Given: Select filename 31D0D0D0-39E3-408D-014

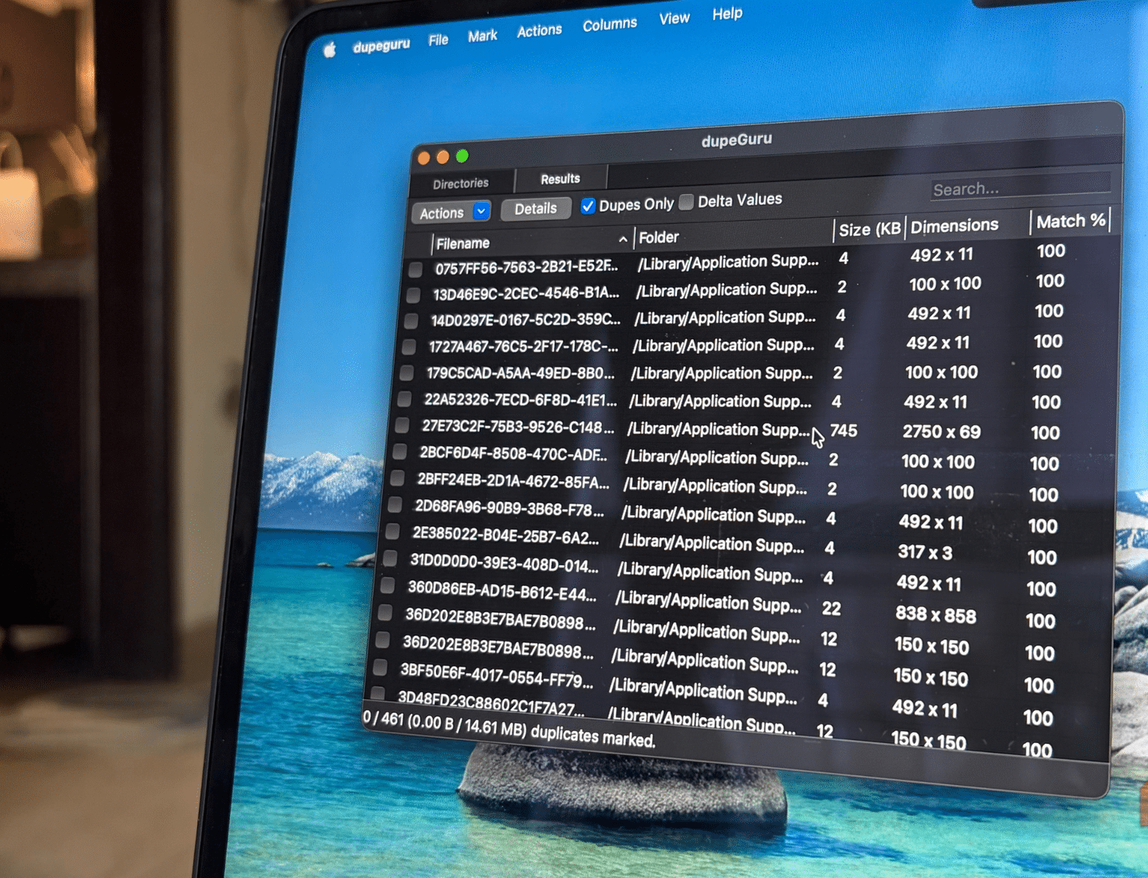Looking at the screenshot, I should coord(504,563).
